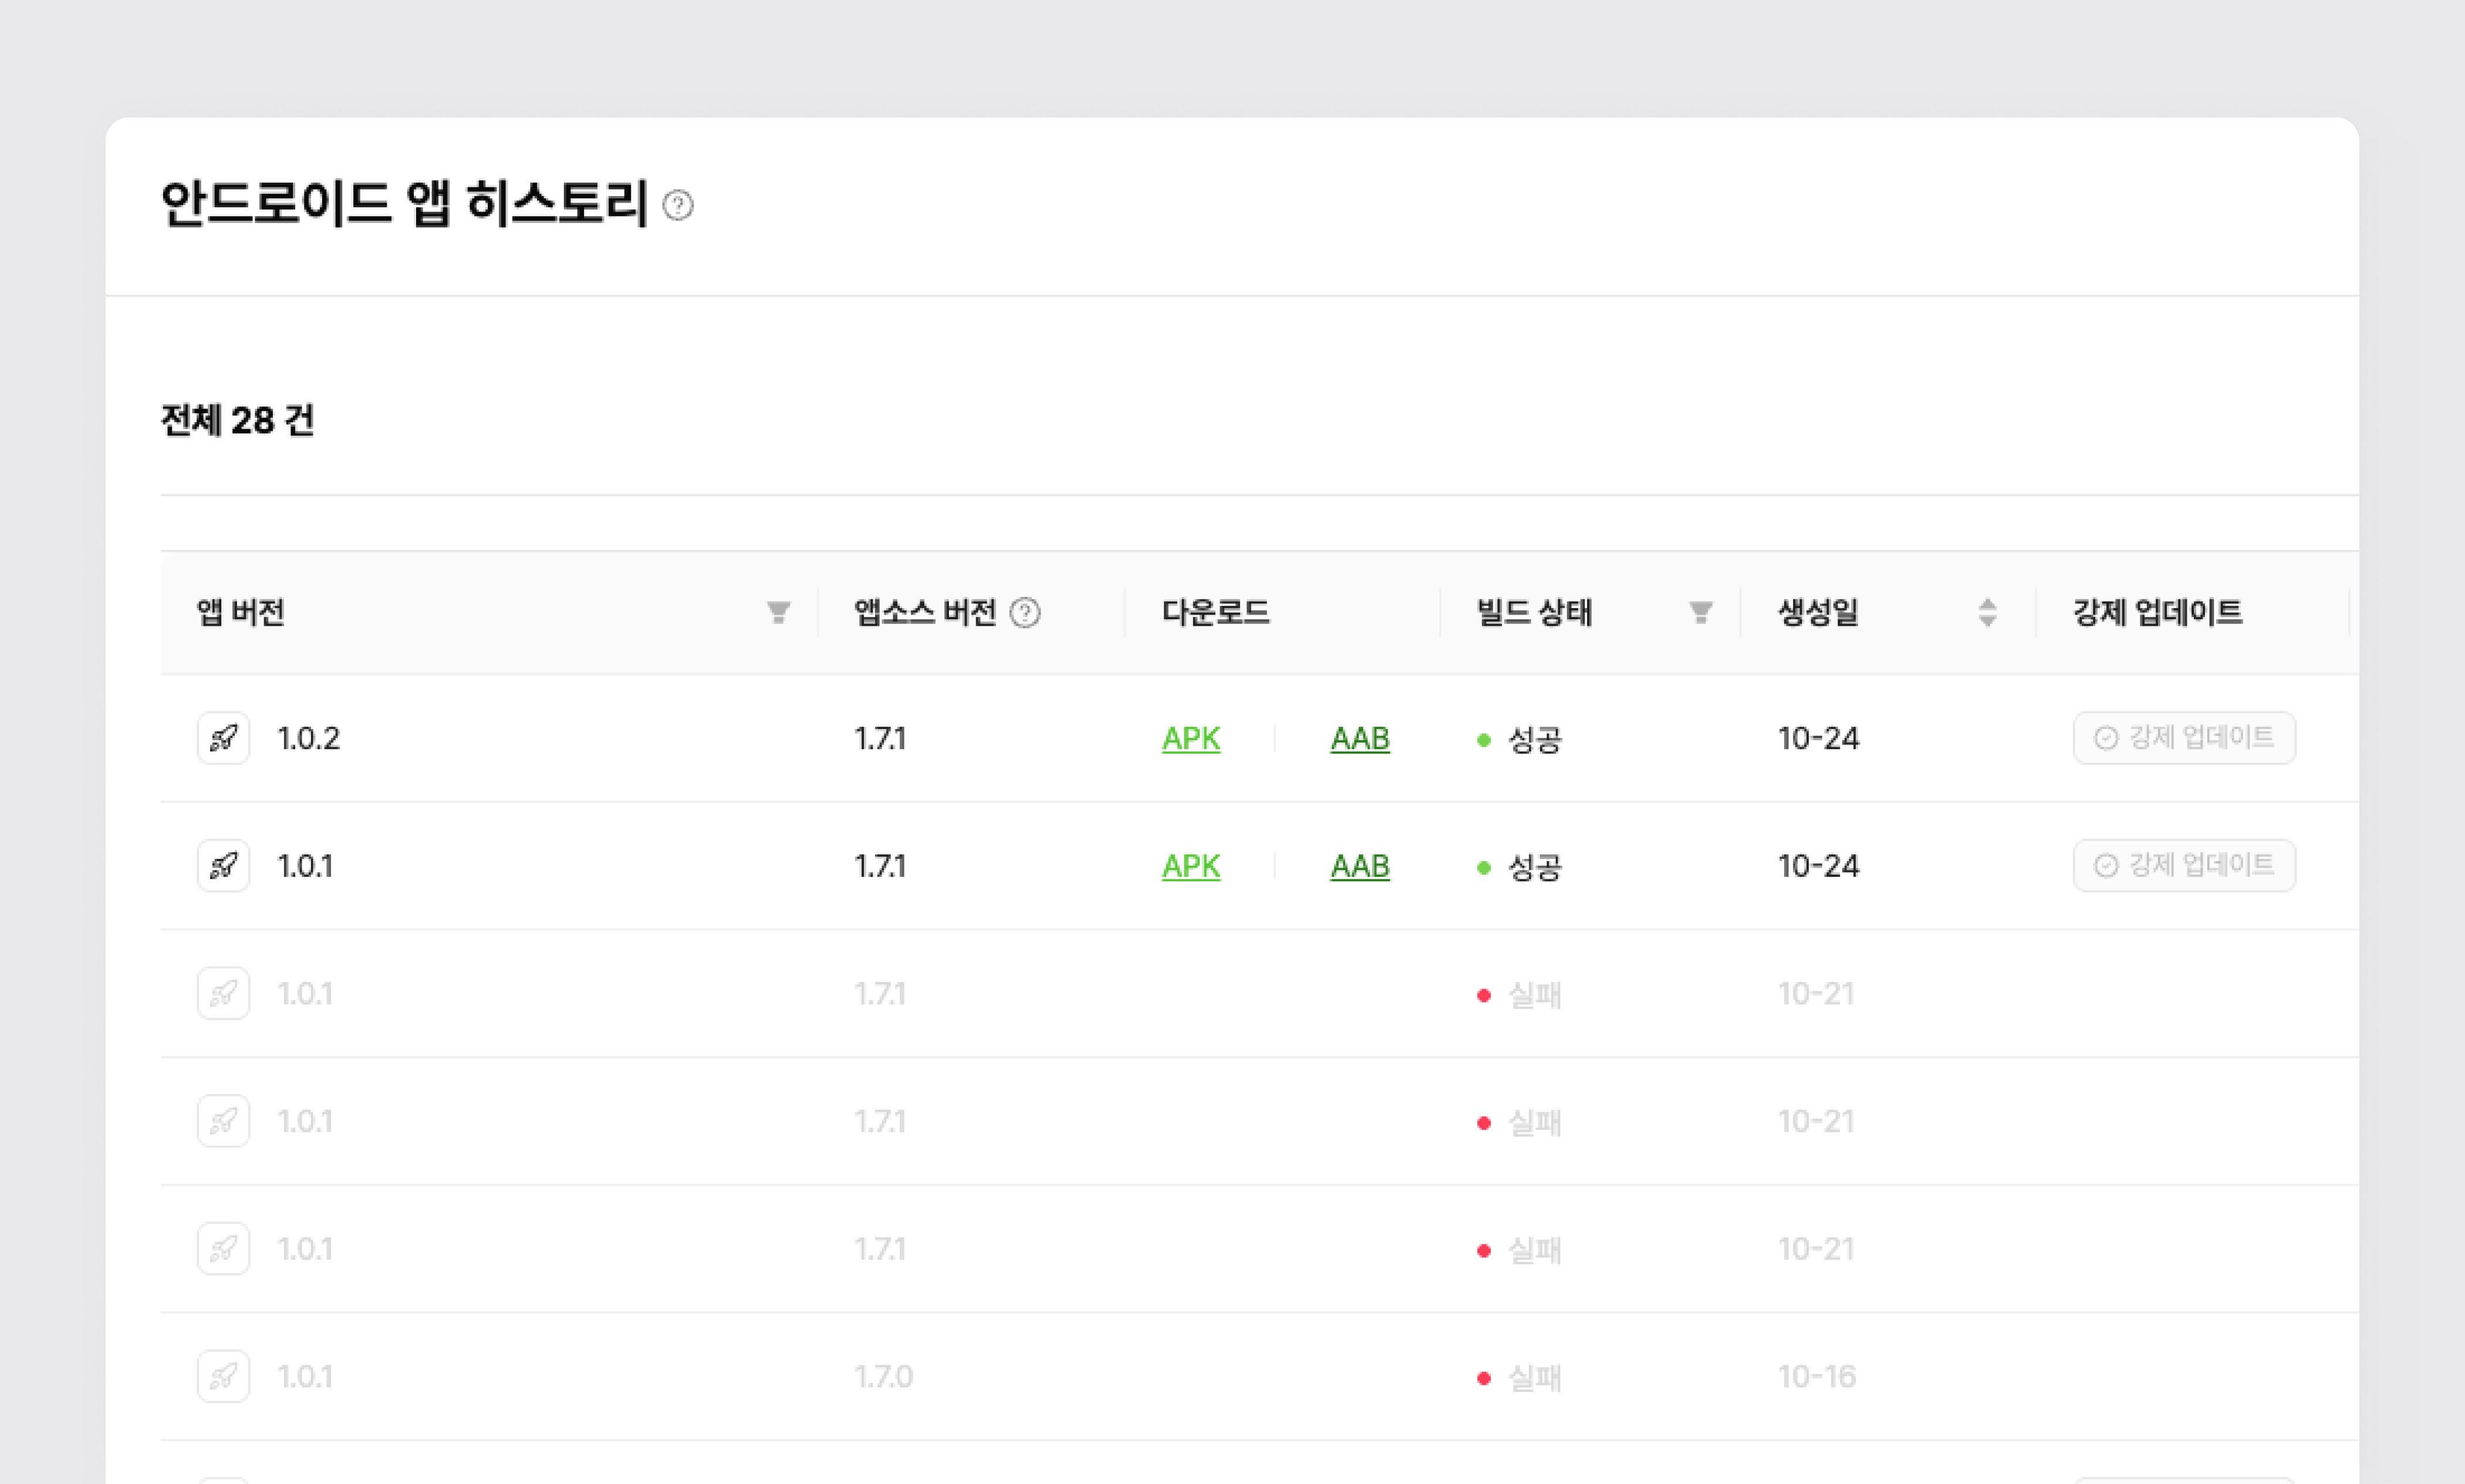The image size is (2465, 1484).
Task: Download AAB for version 1.0.2
Action: point(1359,738)
